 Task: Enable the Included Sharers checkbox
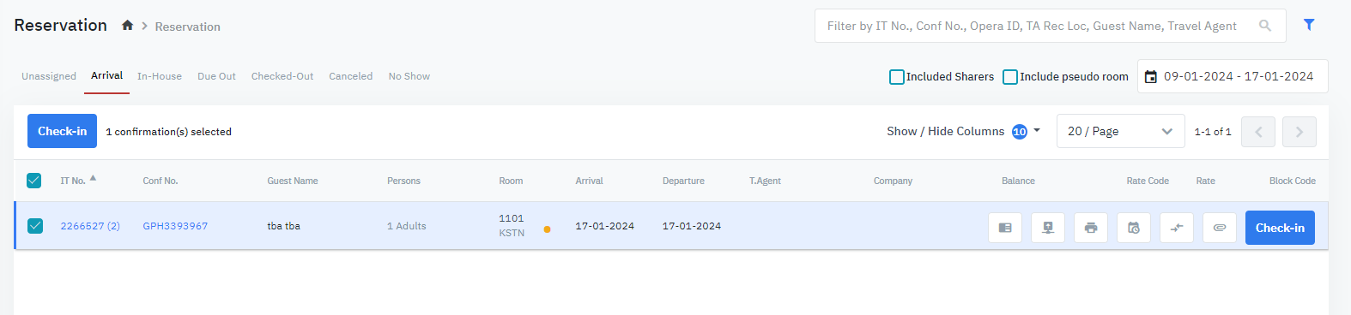897,77
